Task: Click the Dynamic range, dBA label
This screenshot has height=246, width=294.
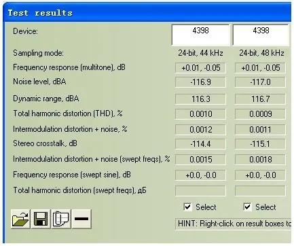Action: [46, 99]
